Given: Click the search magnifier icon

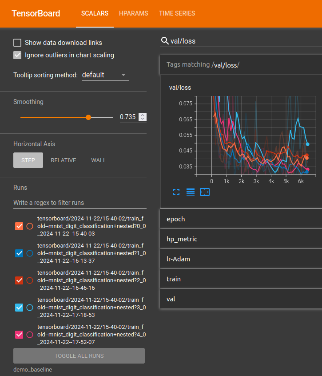Looking at the screenshot, I should 165,41.
